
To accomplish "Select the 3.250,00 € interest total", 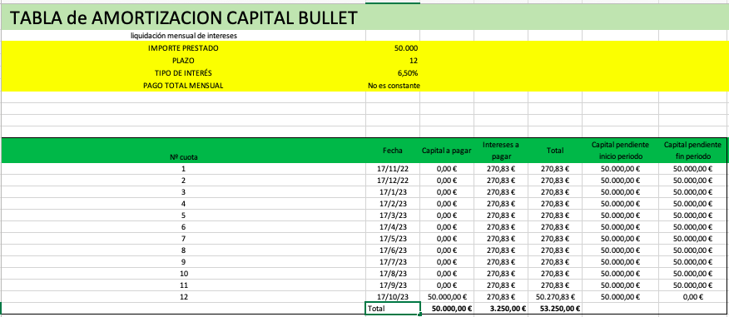I will tap(501, 308).
